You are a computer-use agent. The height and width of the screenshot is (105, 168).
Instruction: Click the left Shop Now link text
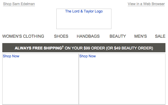coord(11,56)
